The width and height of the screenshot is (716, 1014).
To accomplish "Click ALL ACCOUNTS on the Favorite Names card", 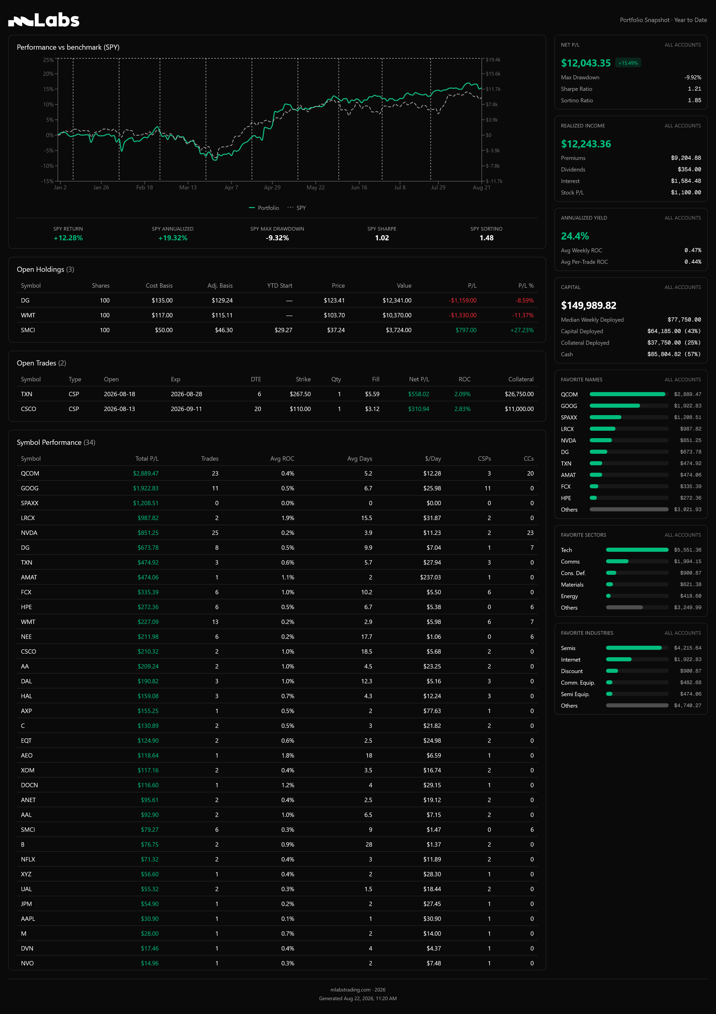I will click(x=683, y=380).
